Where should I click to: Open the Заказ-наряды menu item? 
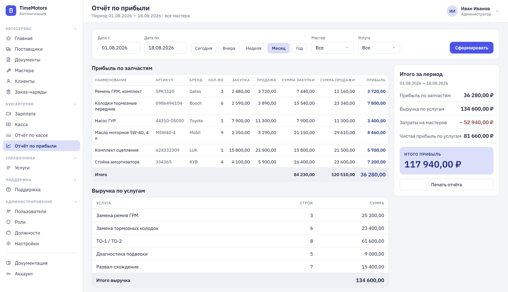tap(41, 92)
